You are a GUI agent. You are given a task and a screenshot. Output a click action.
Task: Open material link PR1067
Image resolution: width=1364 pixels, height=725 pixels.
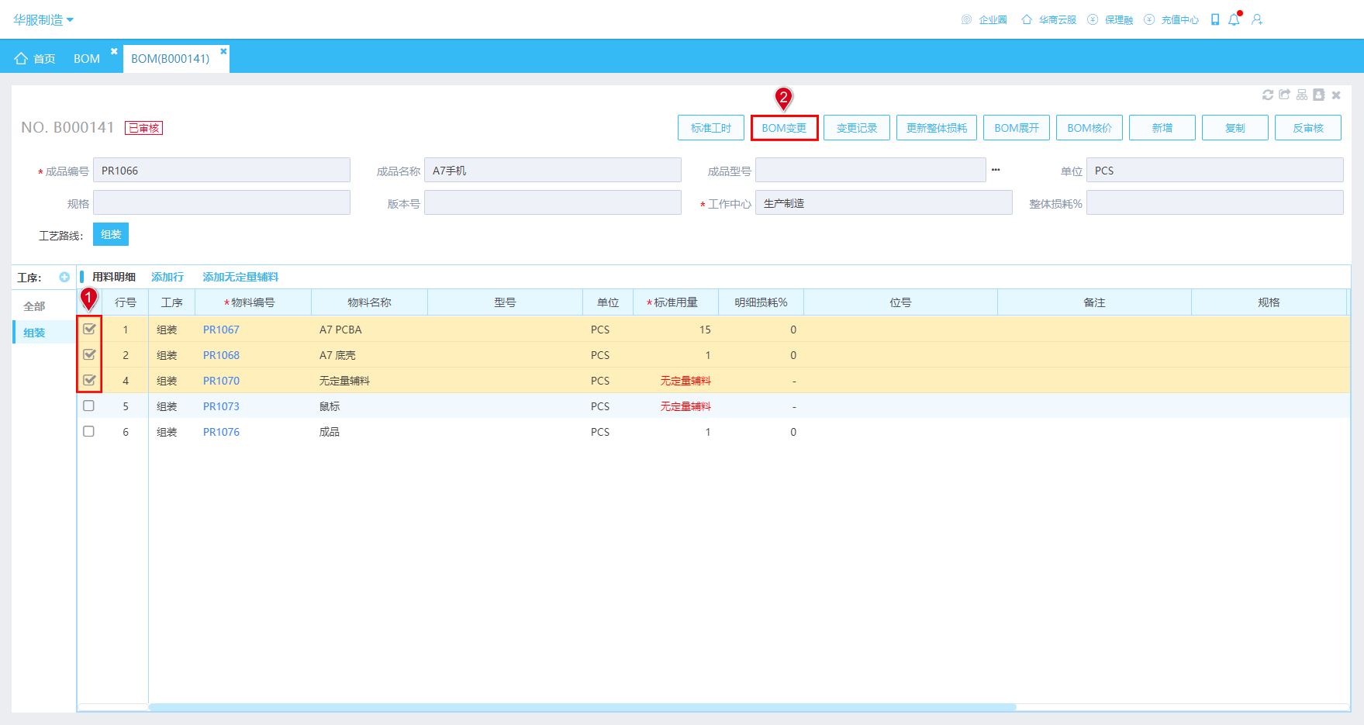tap(221, 330)
